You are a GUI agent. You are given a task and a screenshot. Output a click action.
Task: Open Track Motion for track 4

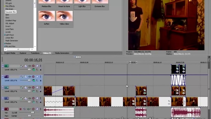[x=25, y=88]
